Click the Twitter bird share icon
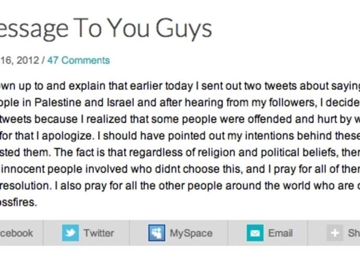Viewport: 360px width, 268px height. (70, 233)
